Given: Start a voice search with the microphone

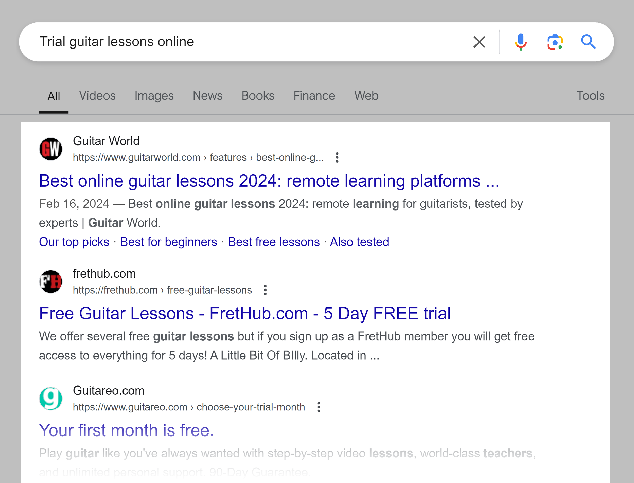Looking at the screenshot, I should (x=521, y=42).
